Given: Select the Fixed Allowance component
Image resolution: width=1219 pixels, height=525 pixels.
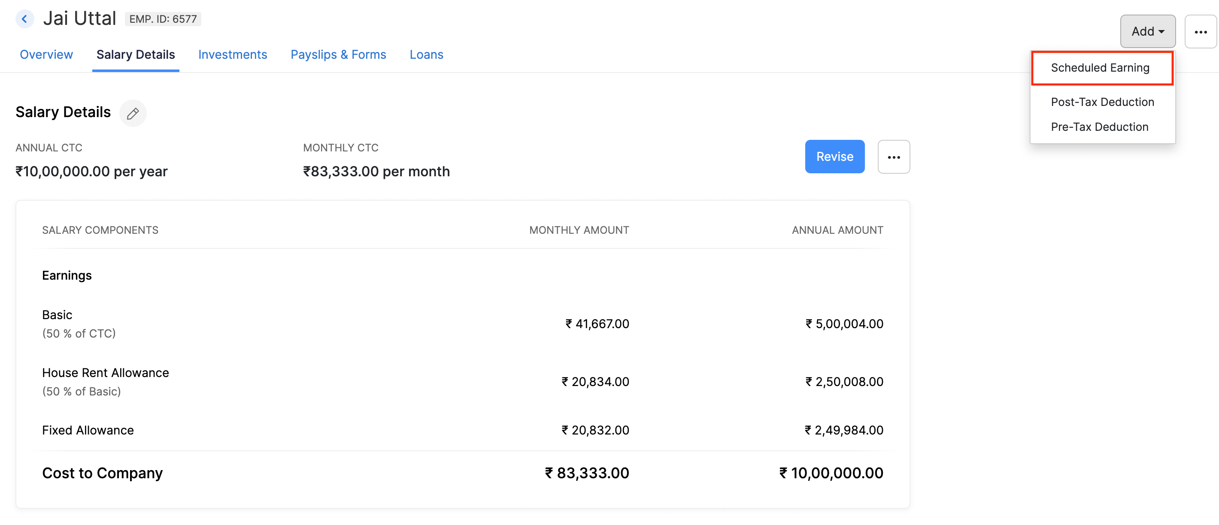Looking at the screenshot, I should click(x=88, y=430).
